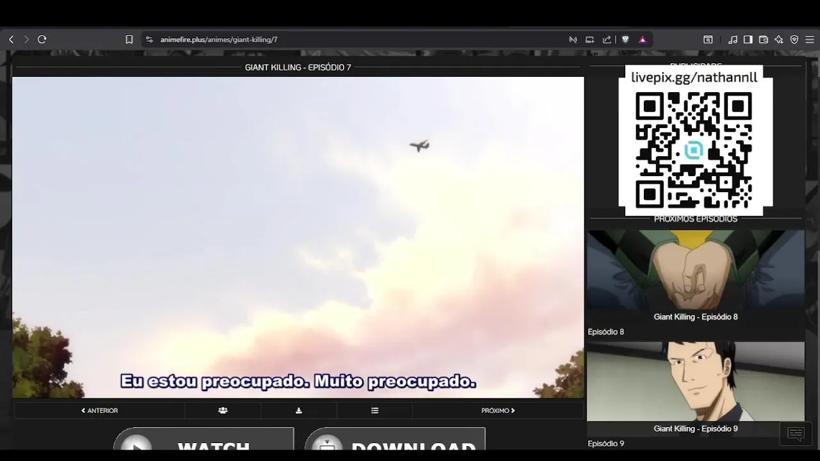This screenshot has width=820, height=461.
Task: Toggle the browser sidebar panel icon
Action: 748,40
